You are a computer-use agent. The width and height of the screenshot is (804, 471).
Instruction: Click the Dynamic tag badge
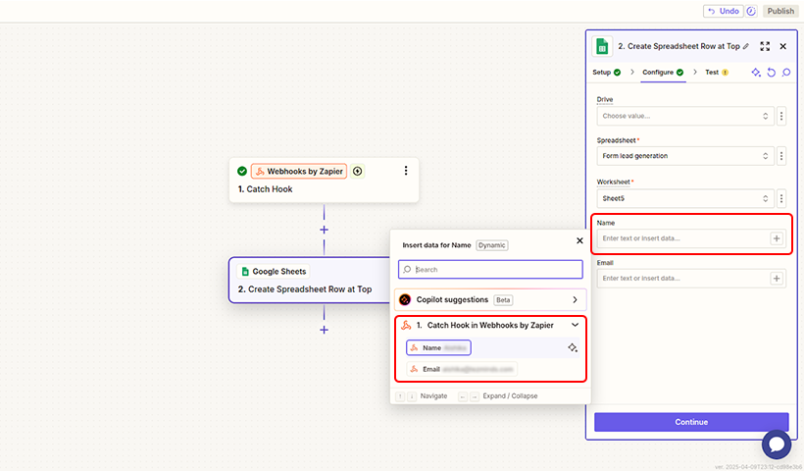(491, 245)
